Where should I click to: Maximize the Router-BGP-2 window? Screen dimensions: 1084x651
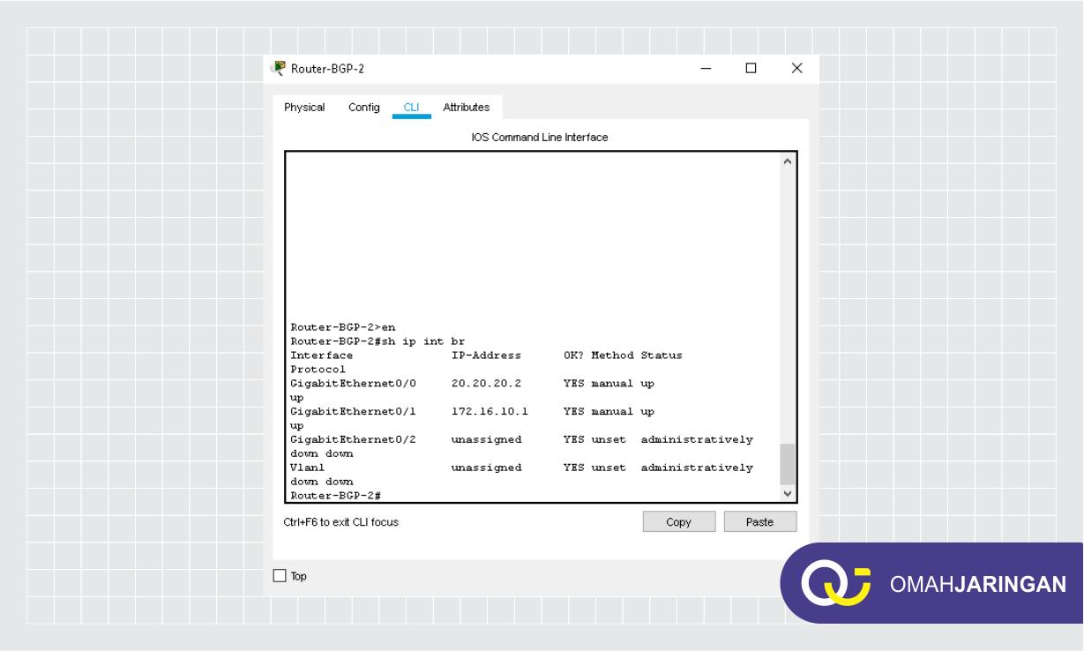[751, 68]
